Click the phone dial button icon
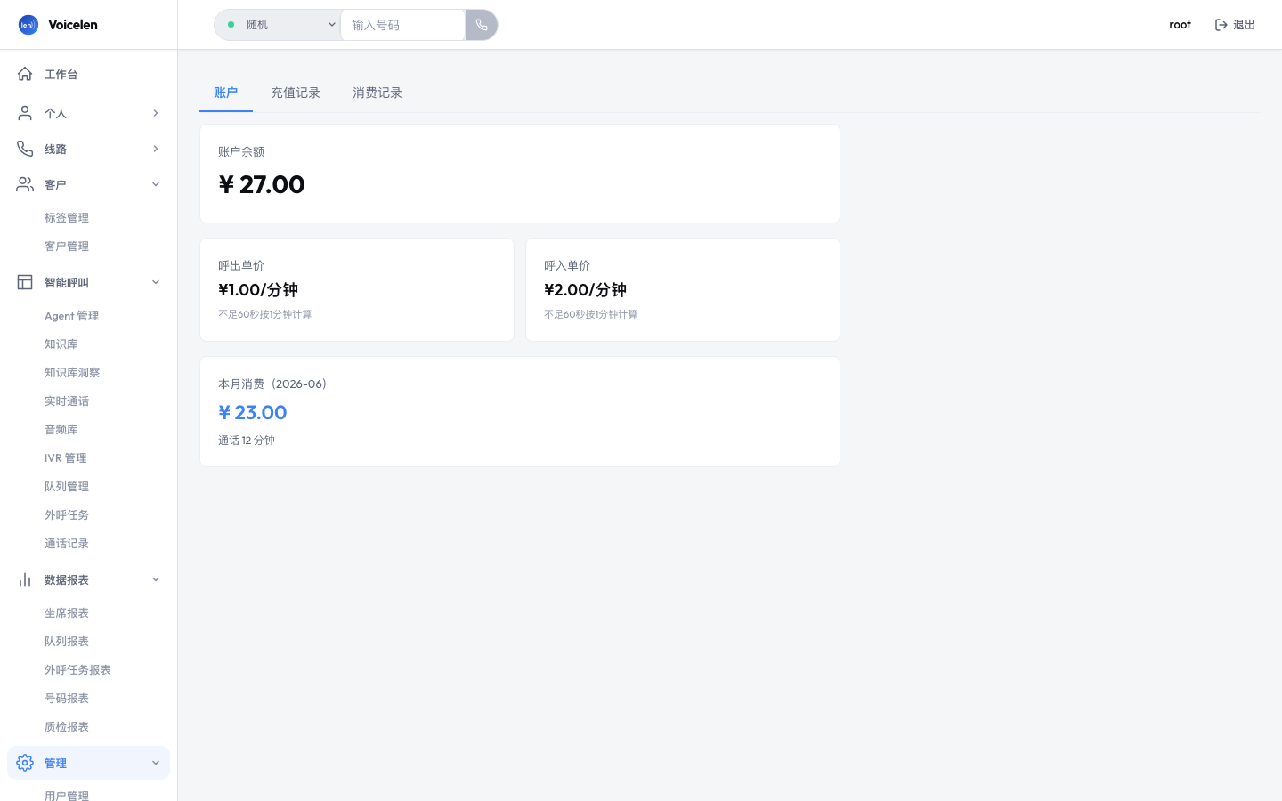 tap(482, 25)
